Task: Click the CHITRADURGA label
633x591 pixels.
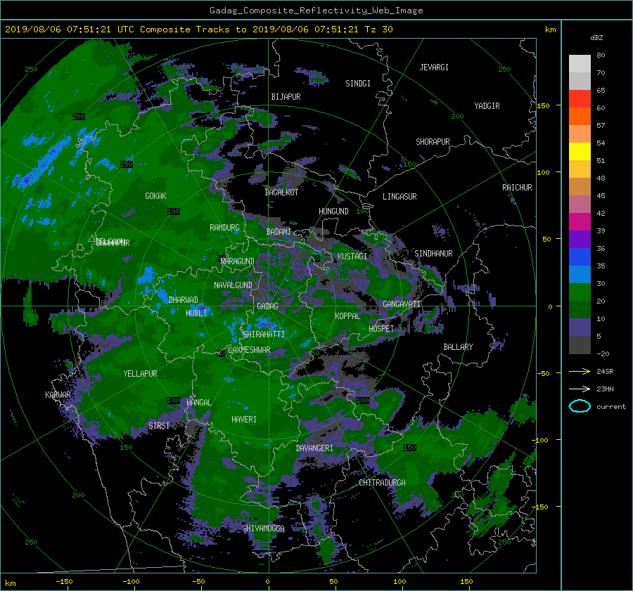Action: [382, 483]
